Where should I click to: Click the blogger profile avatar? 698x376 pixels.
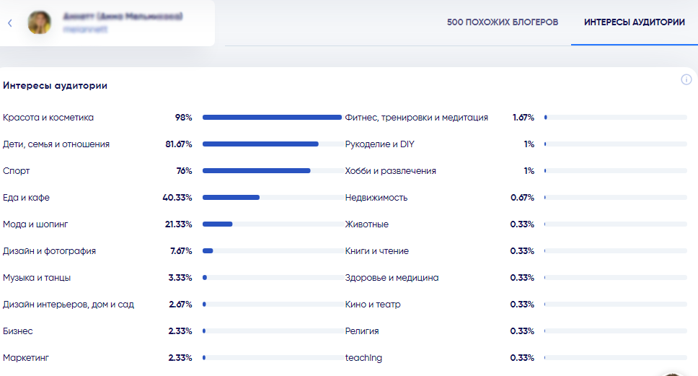(x=39, y=22)
